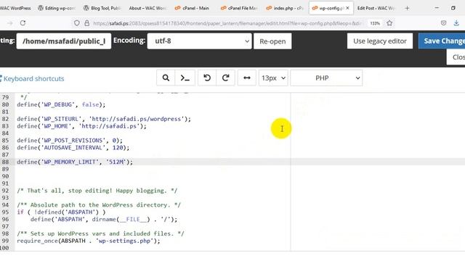Click Save Changes button
The height and width of the screenshot is (261, 465).
point(442,41)
